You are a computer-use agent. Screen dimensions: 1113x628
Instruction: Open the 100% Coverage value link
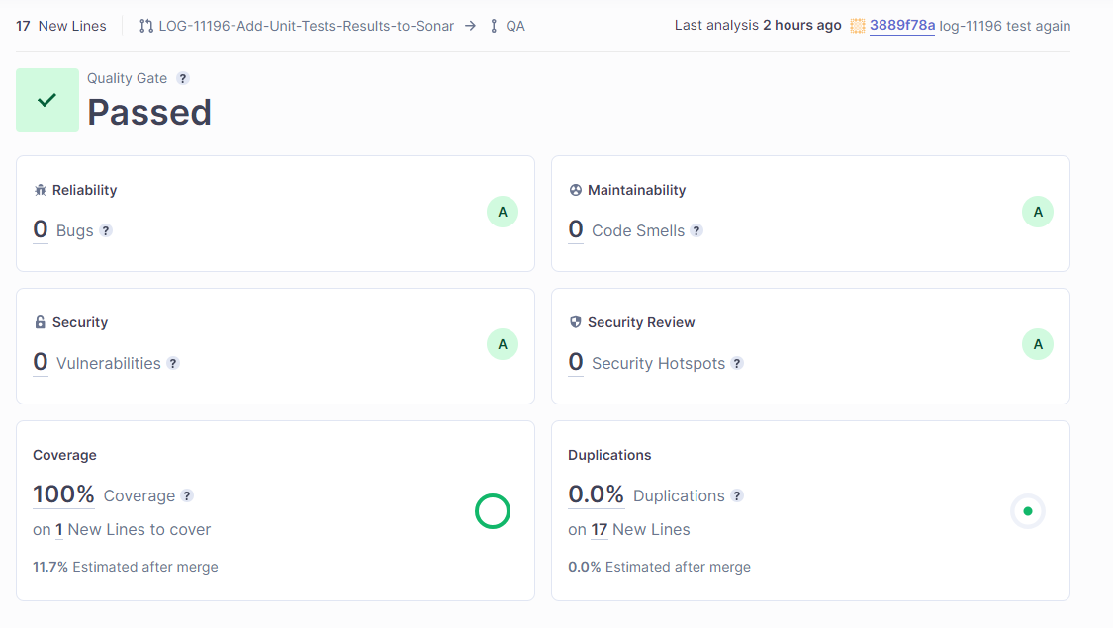[63, 494]
